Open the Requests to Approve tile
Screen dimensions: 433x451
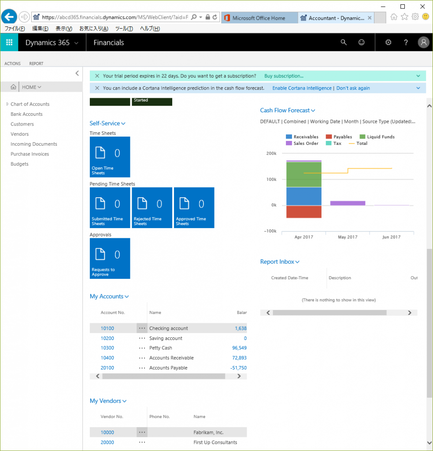110,258
